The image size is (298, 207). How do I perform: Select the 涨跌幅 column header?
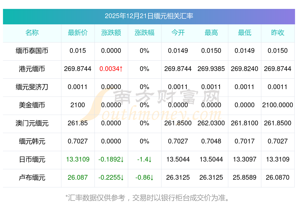coord(145,33)
